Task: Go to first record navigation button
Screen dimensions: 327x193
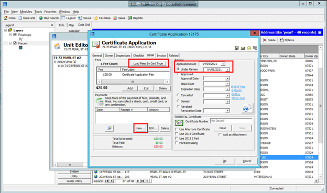Action: (107, 181)
